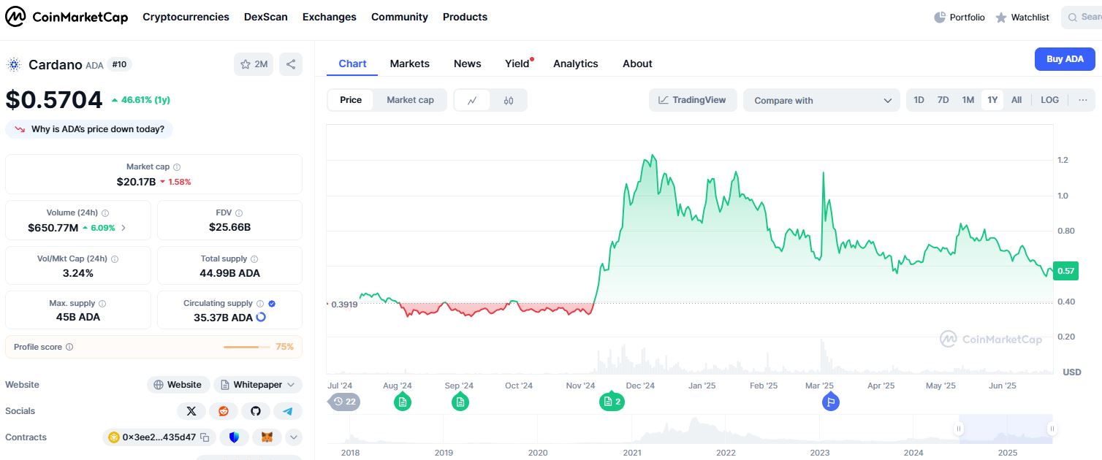Expand the Volume (24h) arrow
This screenshot has width=1102, height=460.
(x=123, y=228)
